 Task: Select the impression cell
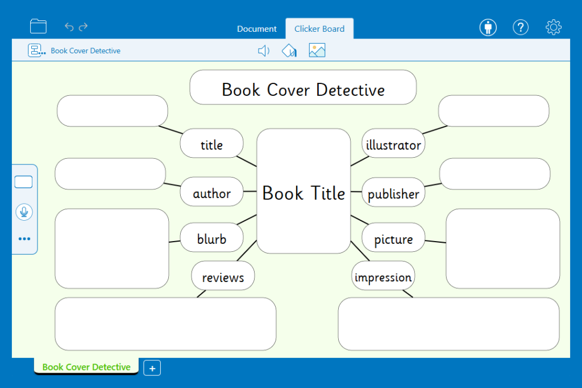pos(383,276)
